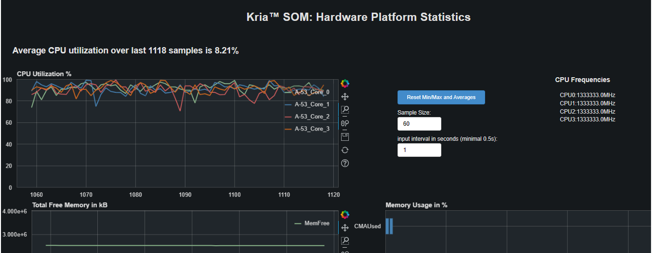Click the Total Free Memory in kB title
This screenshot has width=652, height=253.
pos(70,205)
